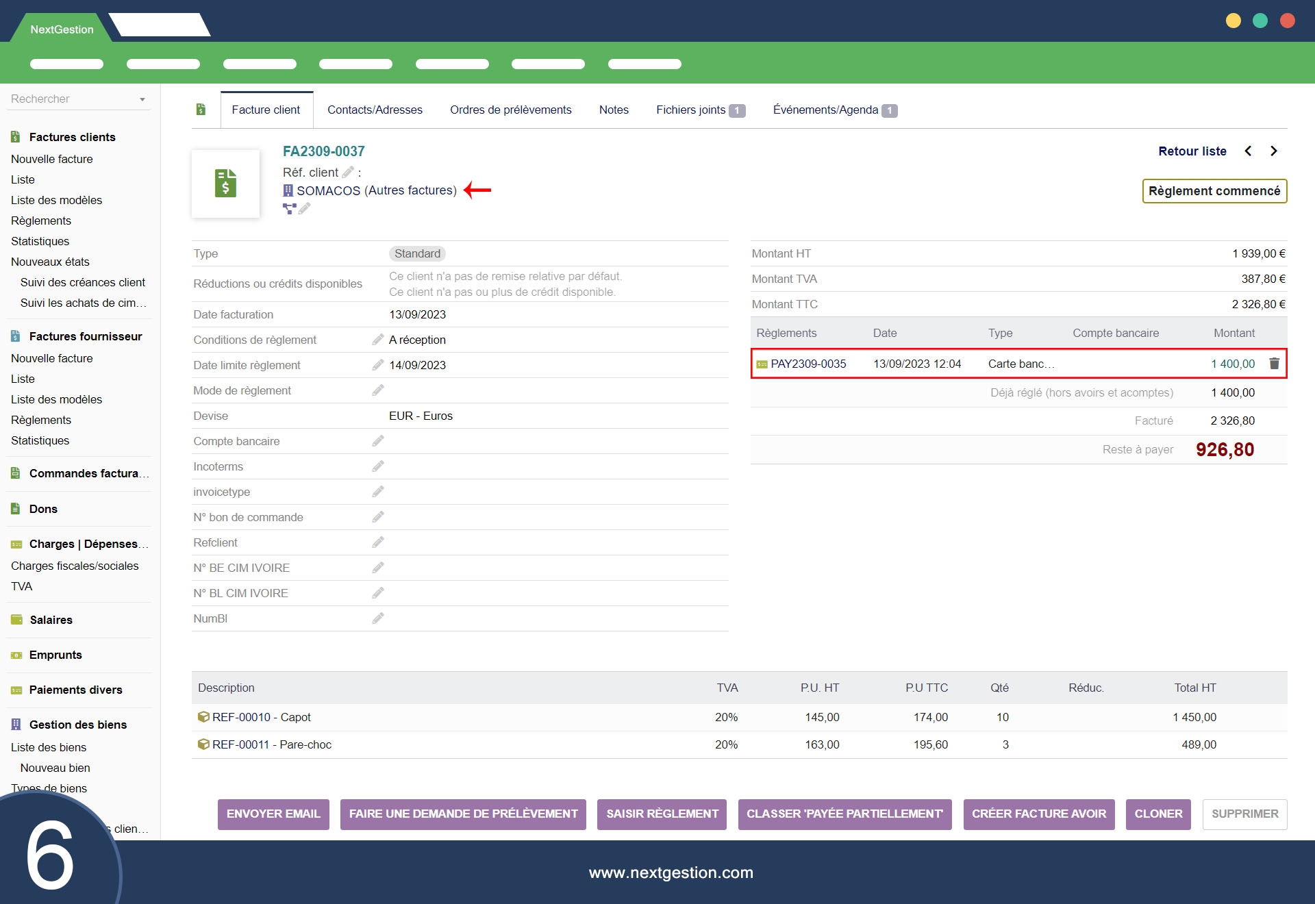
Task: Edit Compte bancaire field pencil icon
Action: click(377, 441)
